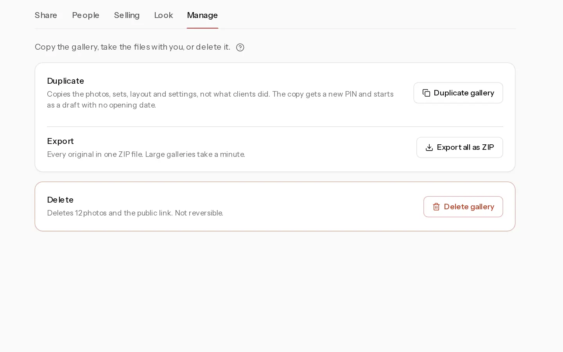This screenshot has width=563, height=352.
Task: Go to the Selling tab
Action: click(x=127, y=15)
